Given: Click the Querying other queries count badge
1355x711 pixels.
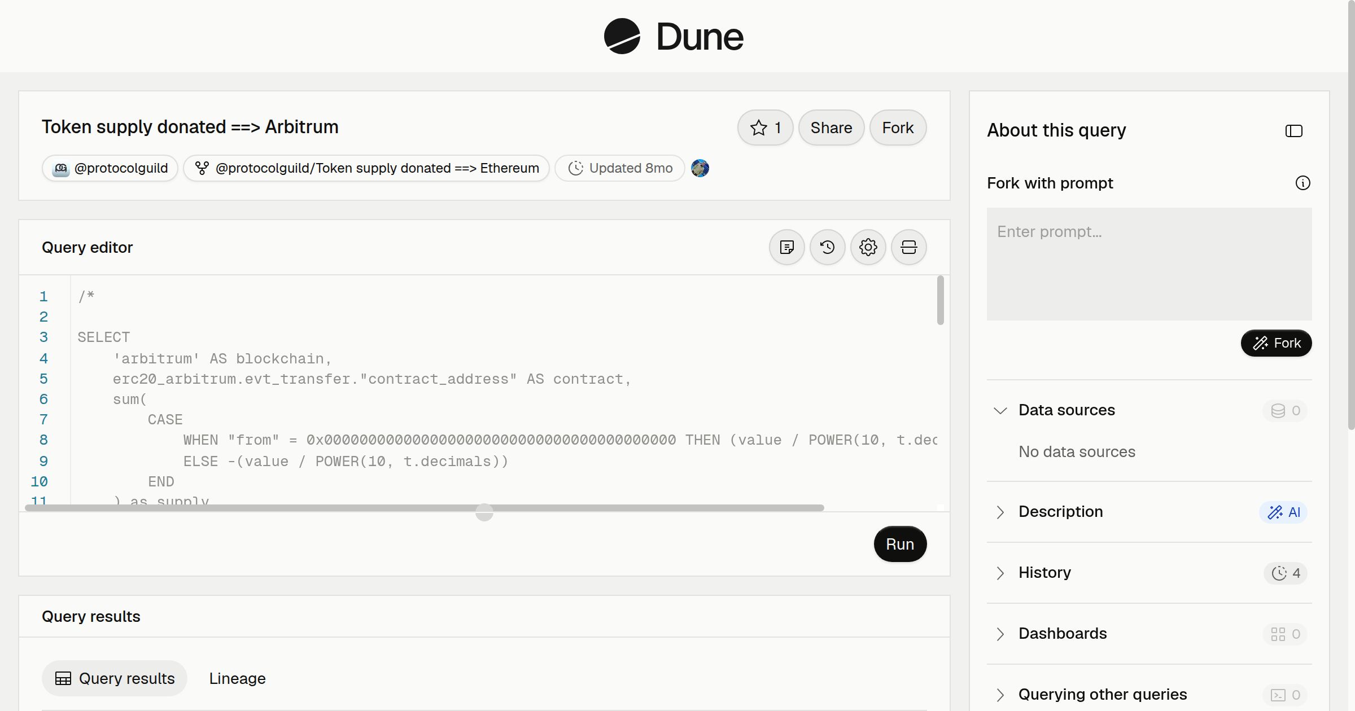Looking at the screenshot, I should coord(1285,695).
